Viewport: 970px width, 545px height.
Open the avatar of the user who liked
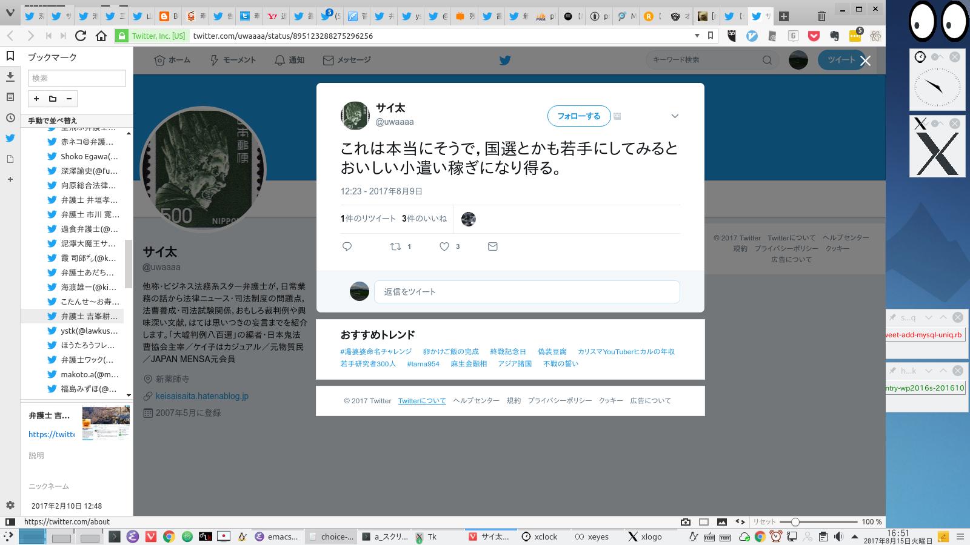[x=468, y=219]
